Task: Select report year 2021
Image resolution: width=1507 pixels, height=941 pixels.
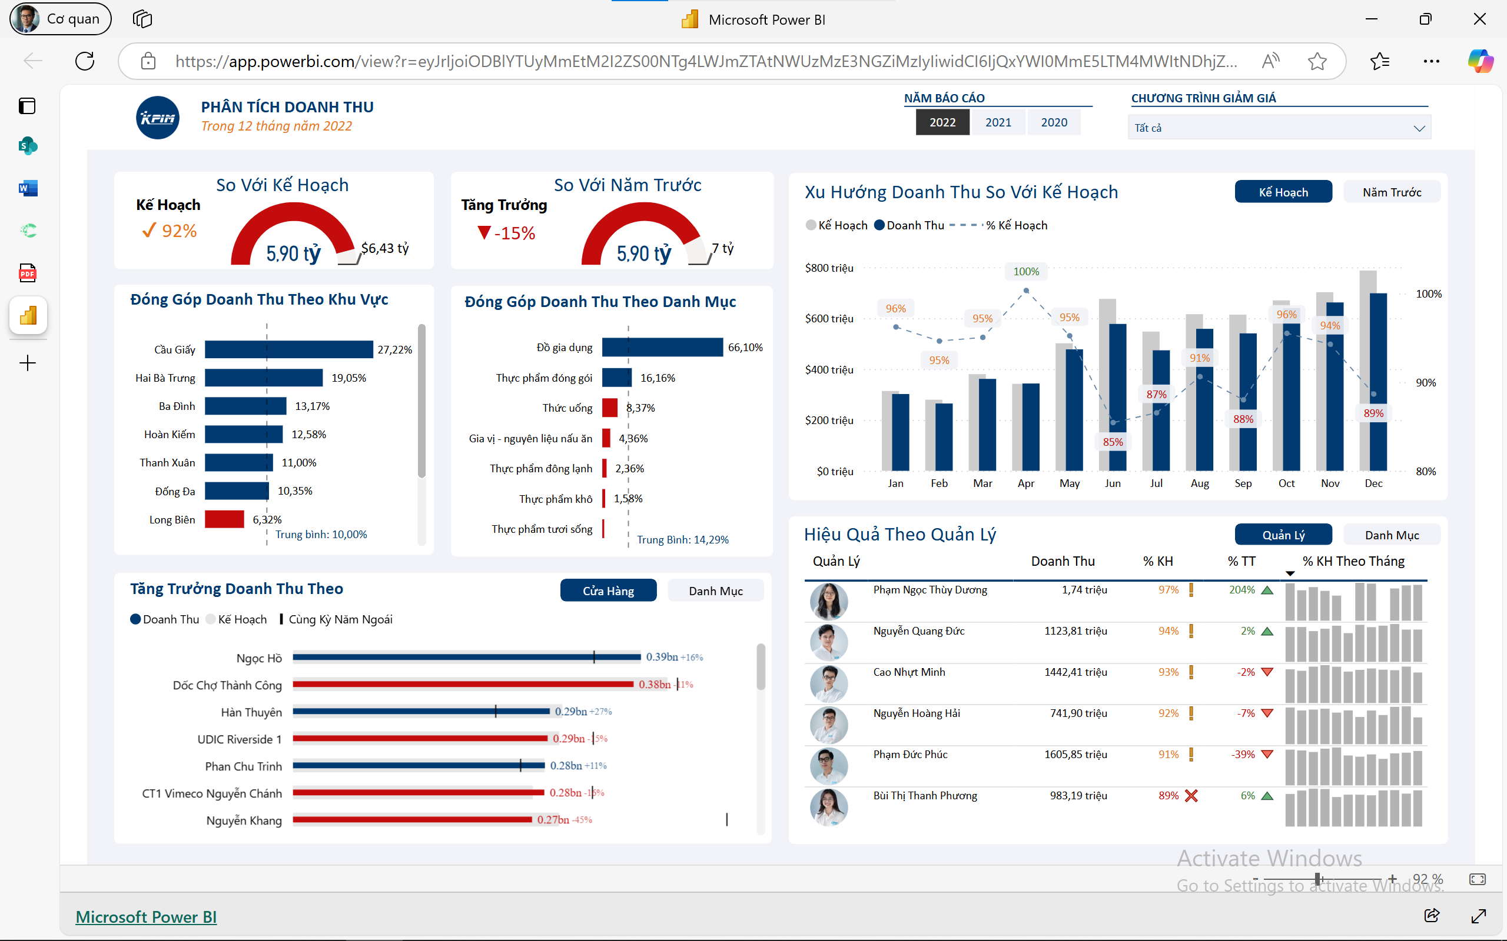Action: click(998, 122)
